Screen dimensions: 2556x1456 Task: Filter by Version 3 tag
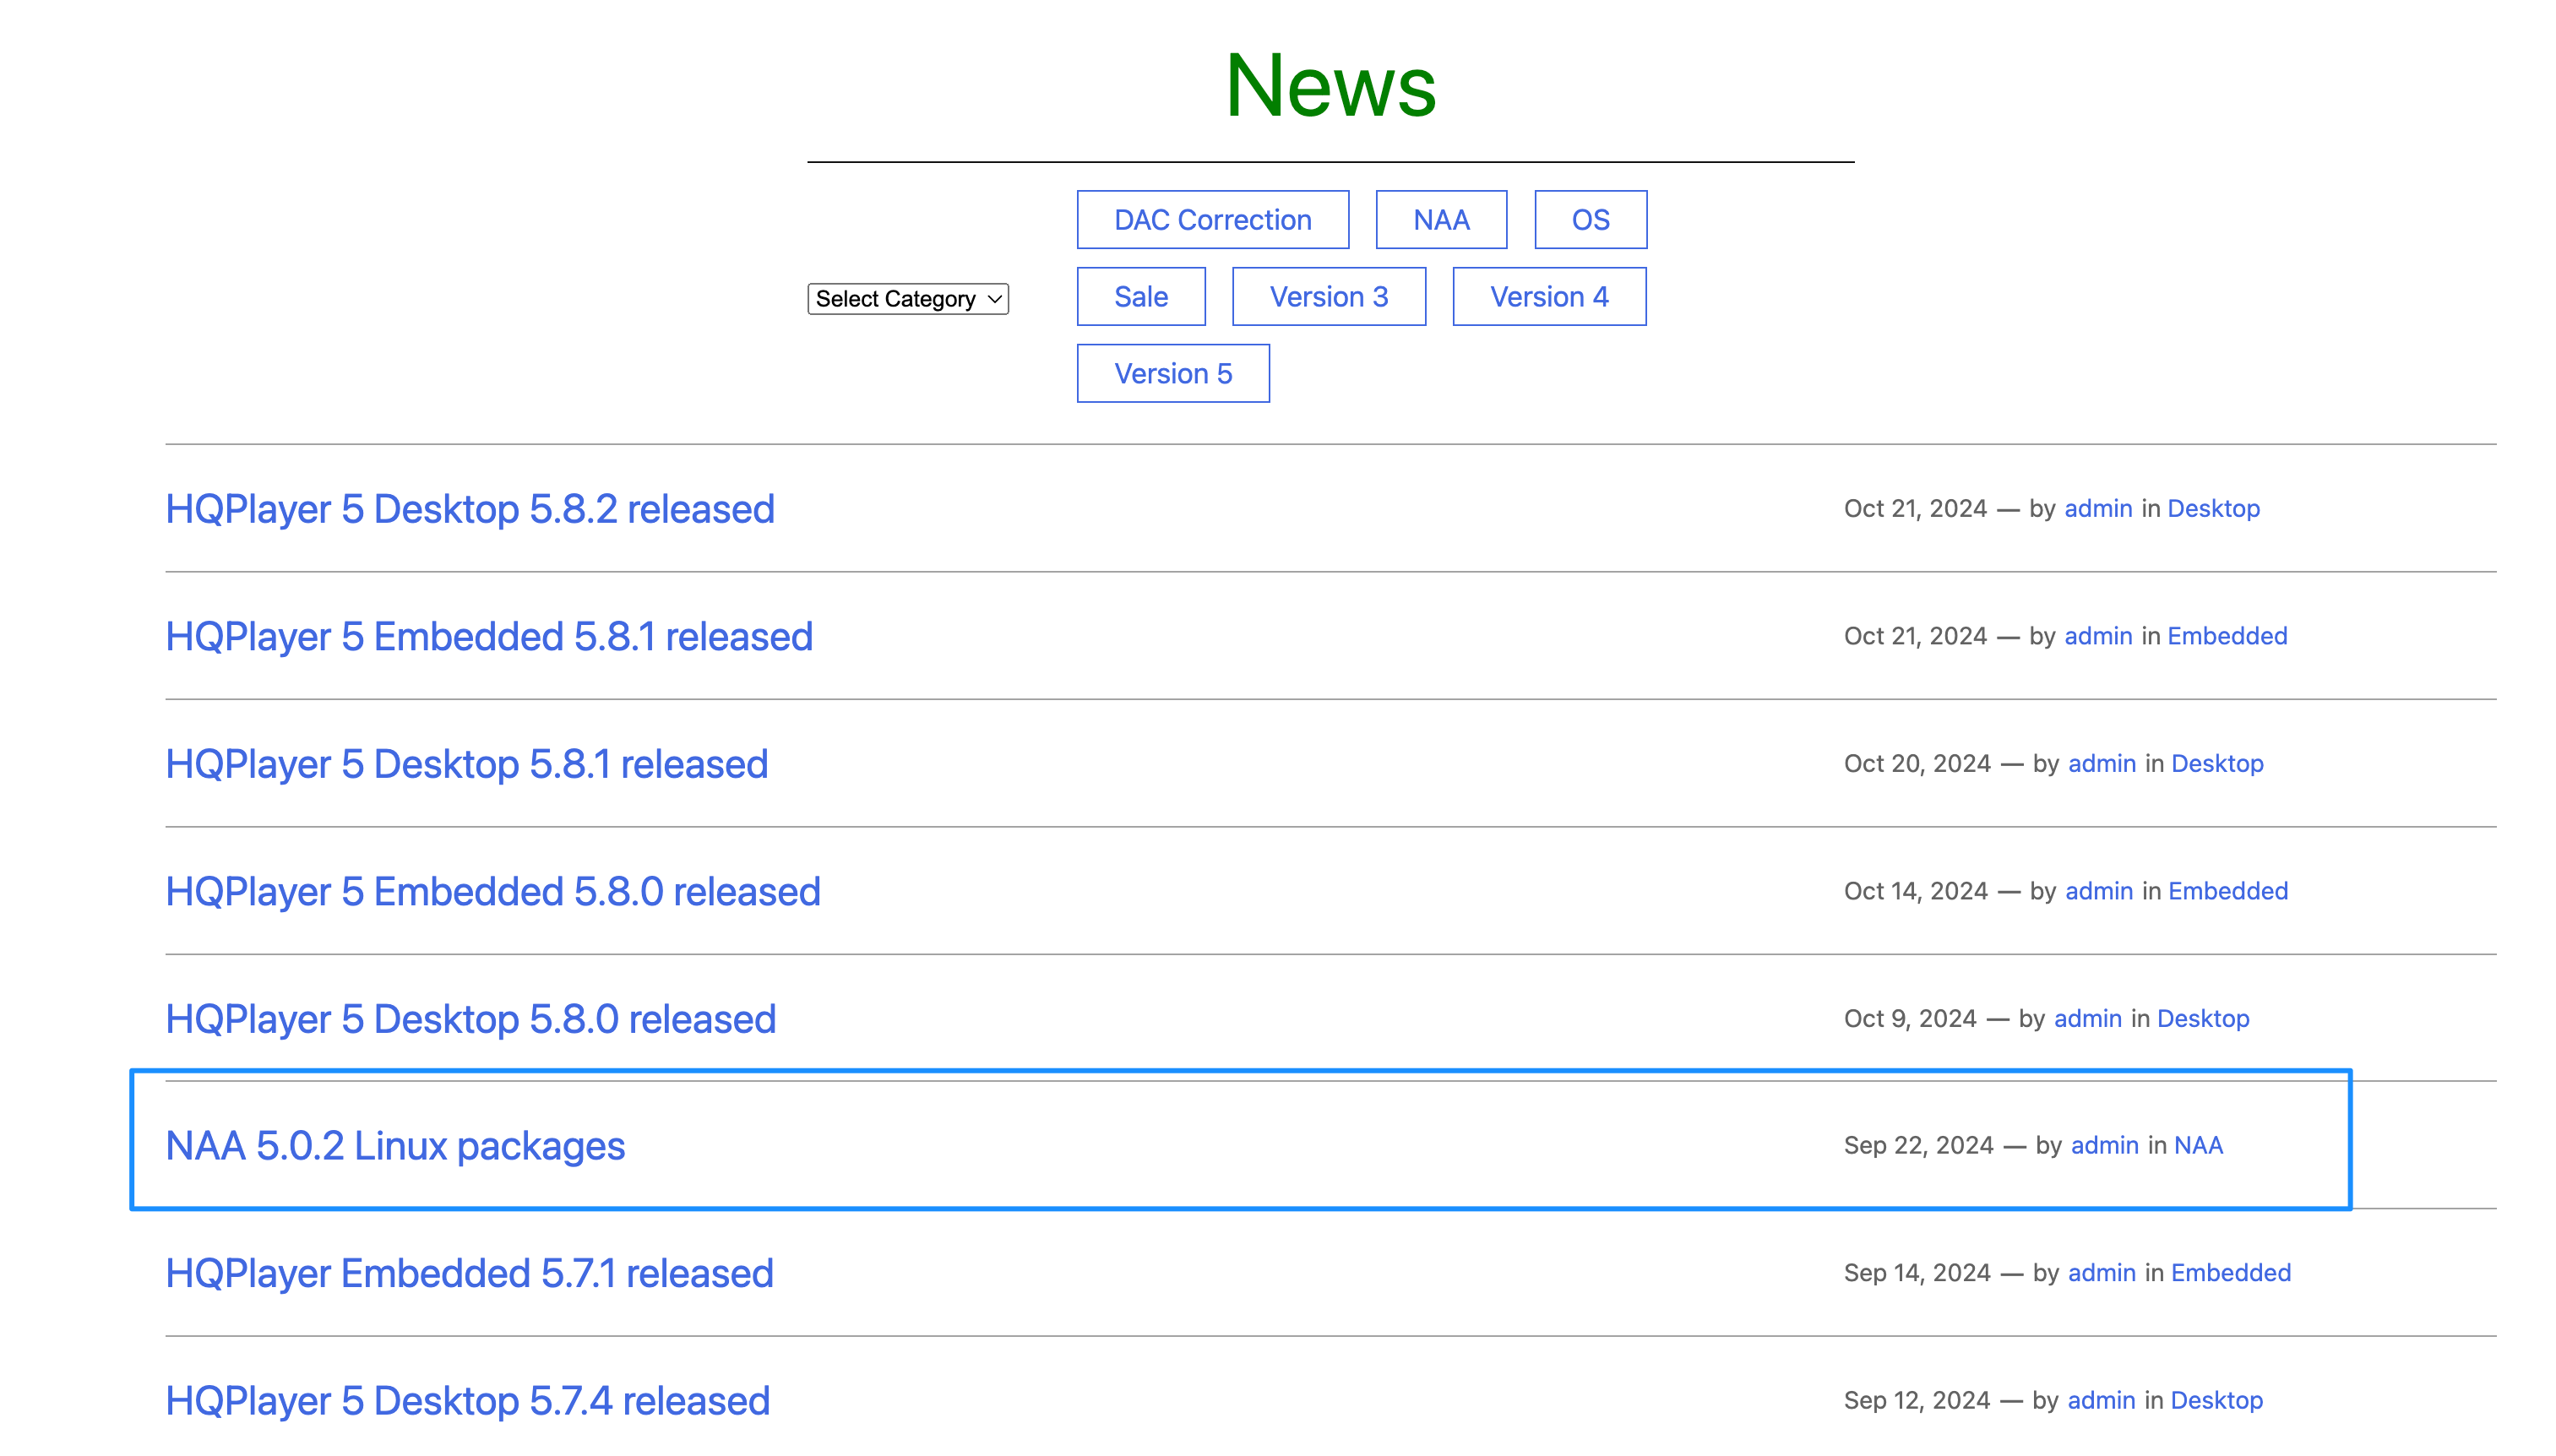coord(1328,296)
